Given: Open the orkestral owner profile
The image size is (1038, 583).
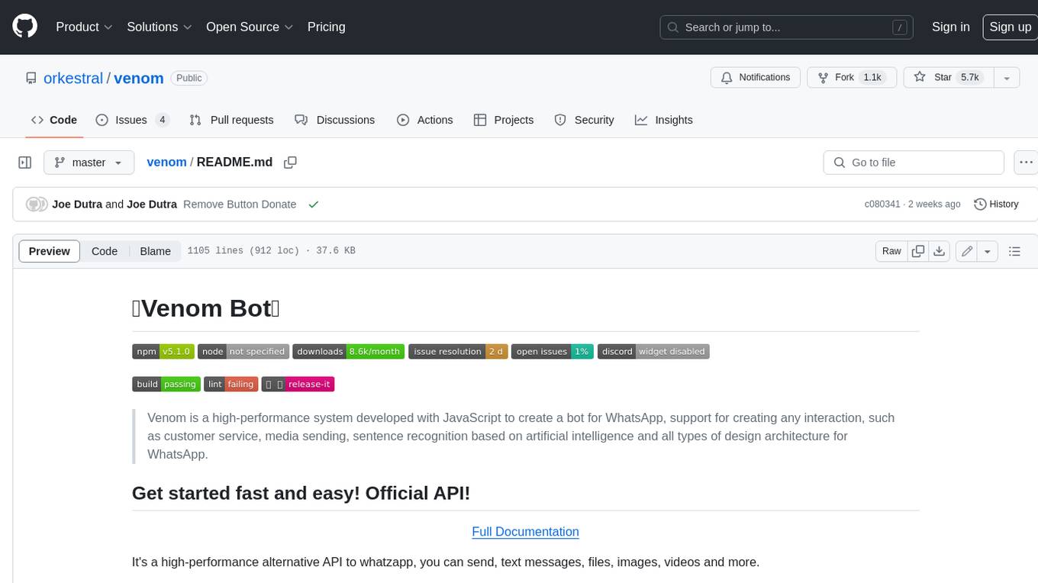Looking at the screenshot, I should (73, 78).
